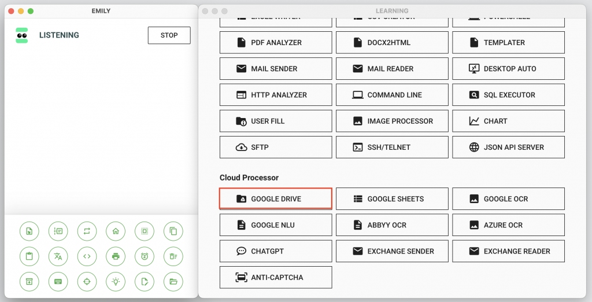Open the Google OCR processor
The image size is (592, 302).
pyautogui.click(x=508, y=198)
